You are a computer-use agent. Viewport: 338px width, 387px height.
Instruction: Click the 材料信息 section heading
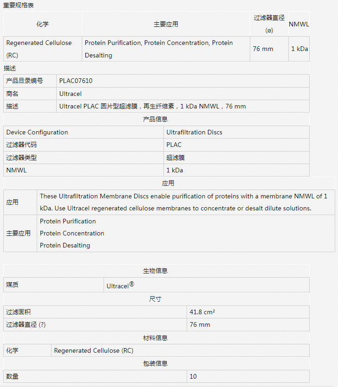point(155,338)
